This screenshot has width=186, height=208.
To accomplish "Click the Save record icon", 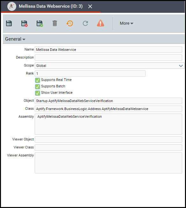I will [x=9, y=23].
